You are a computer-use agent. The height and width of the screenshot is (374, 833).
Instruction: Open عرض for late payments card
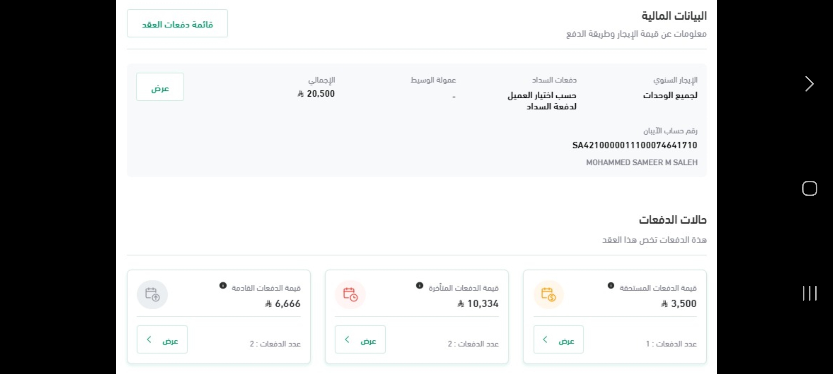point(360,340)
